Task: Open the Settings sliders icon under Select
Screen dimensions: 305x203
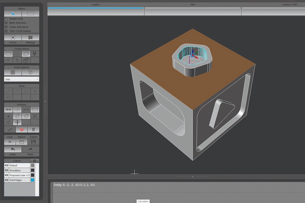Action: 30,37
